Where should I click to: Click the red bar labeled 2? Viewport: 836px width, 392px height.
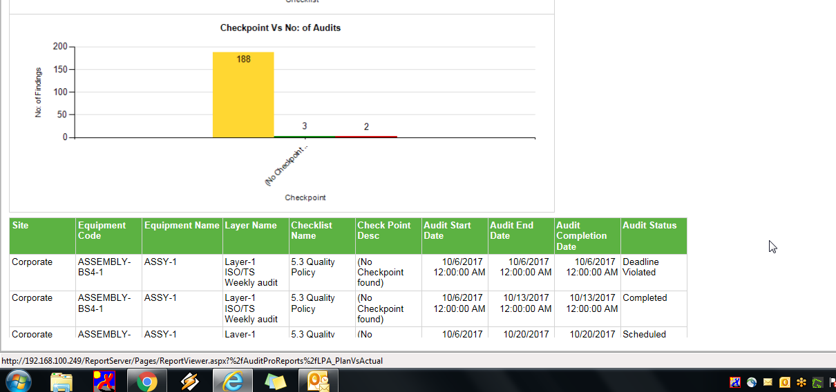tap(366, 137)
